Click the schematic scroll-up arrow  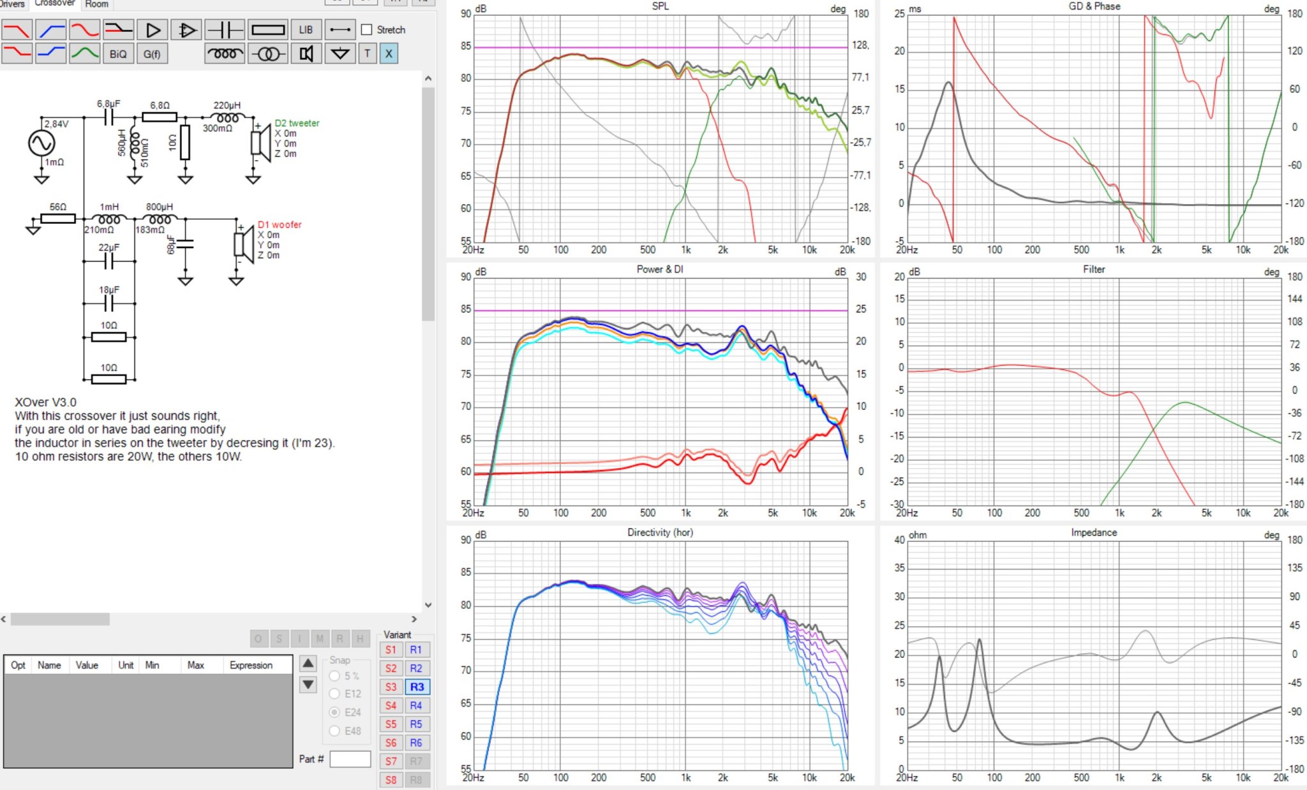[428, 78]
